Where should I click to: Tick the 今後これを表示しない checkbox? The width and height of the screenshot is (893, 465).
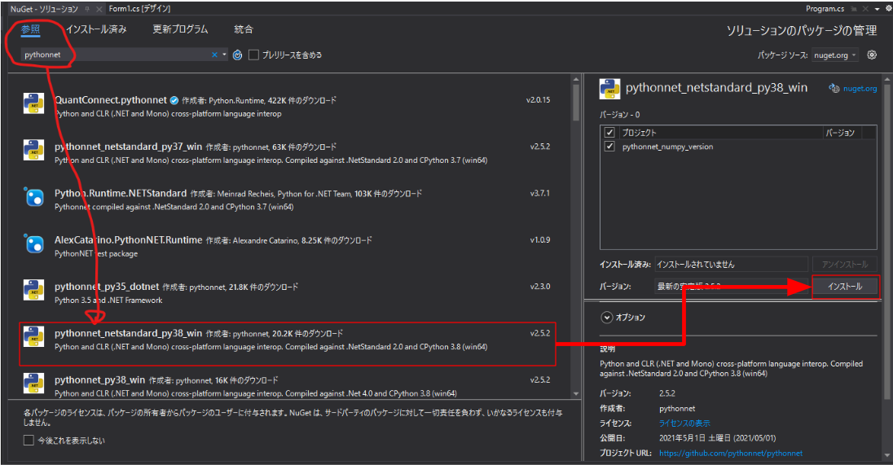[29, 441]
